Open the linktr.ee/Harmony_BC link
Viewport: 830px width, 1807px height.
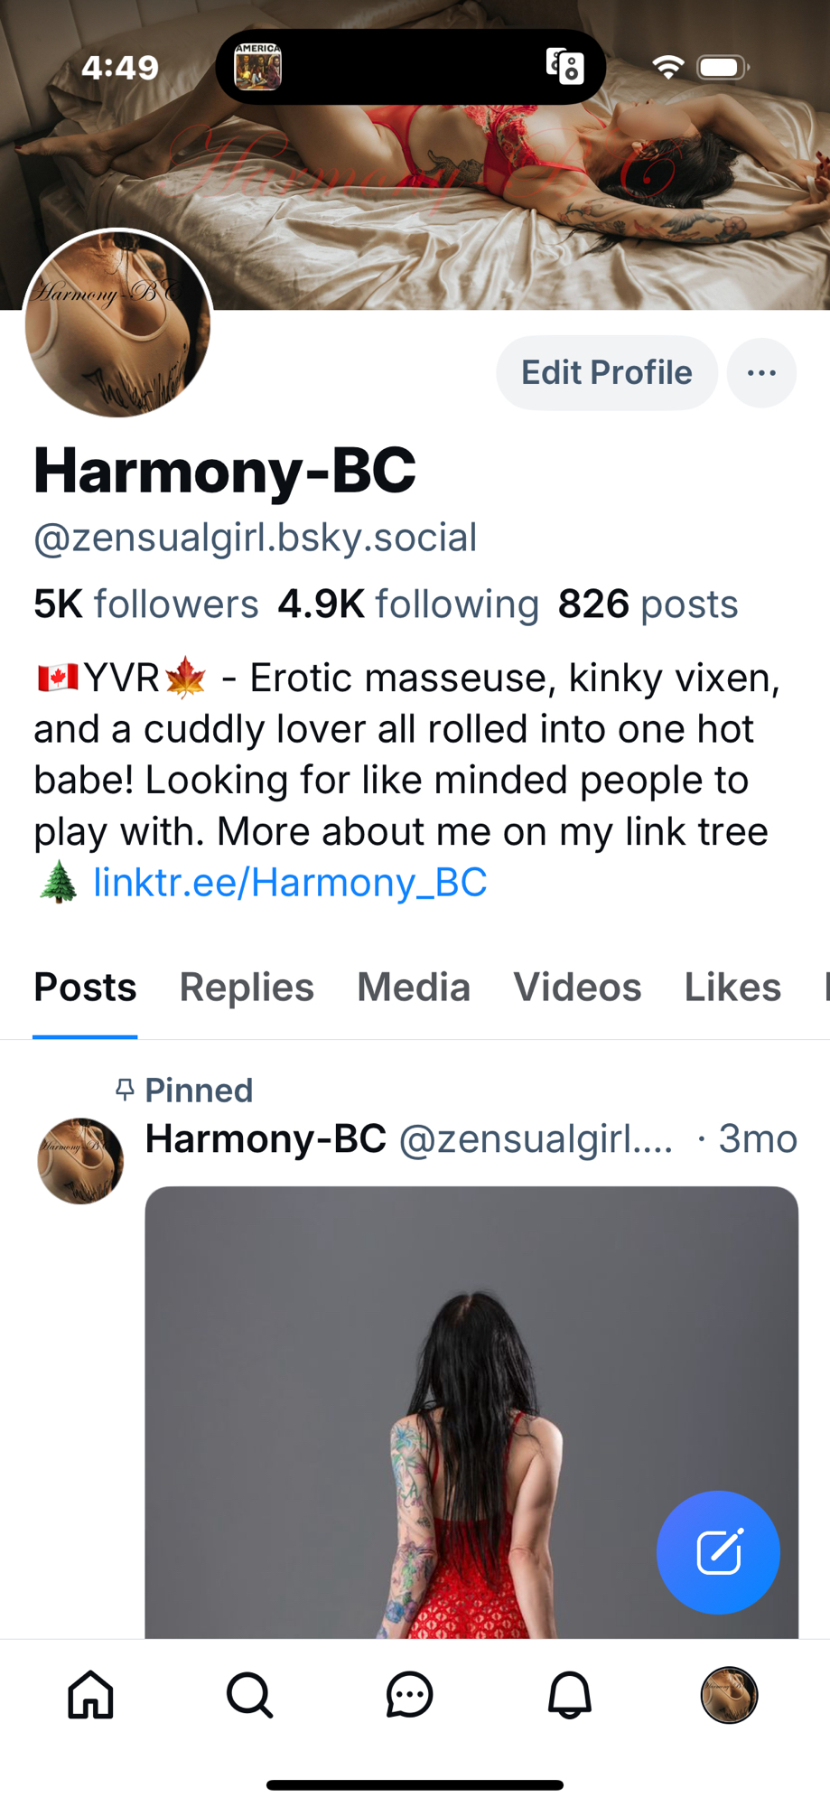pyautogui.click(x=290, y=882)
